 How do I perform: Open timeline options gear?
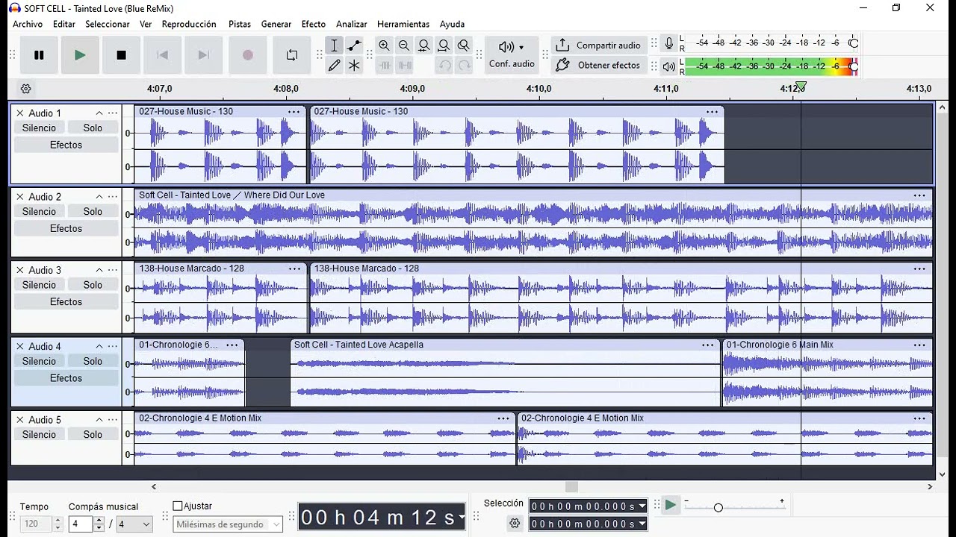pos(26,89)
